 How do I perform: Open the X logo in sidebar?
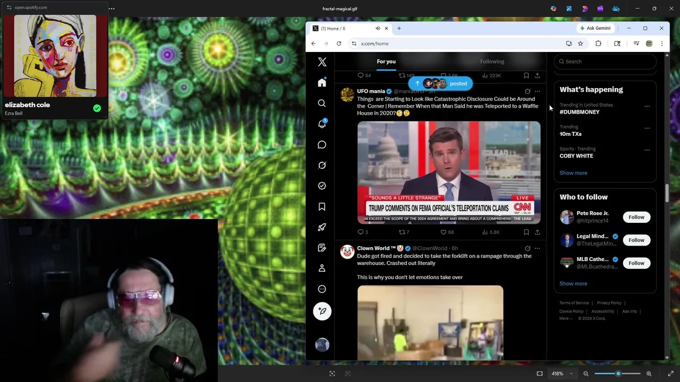322,62
